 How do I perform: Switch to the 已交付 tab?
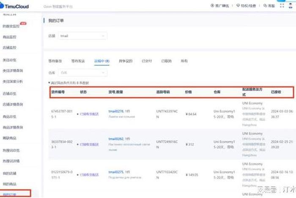click(147, 61)
